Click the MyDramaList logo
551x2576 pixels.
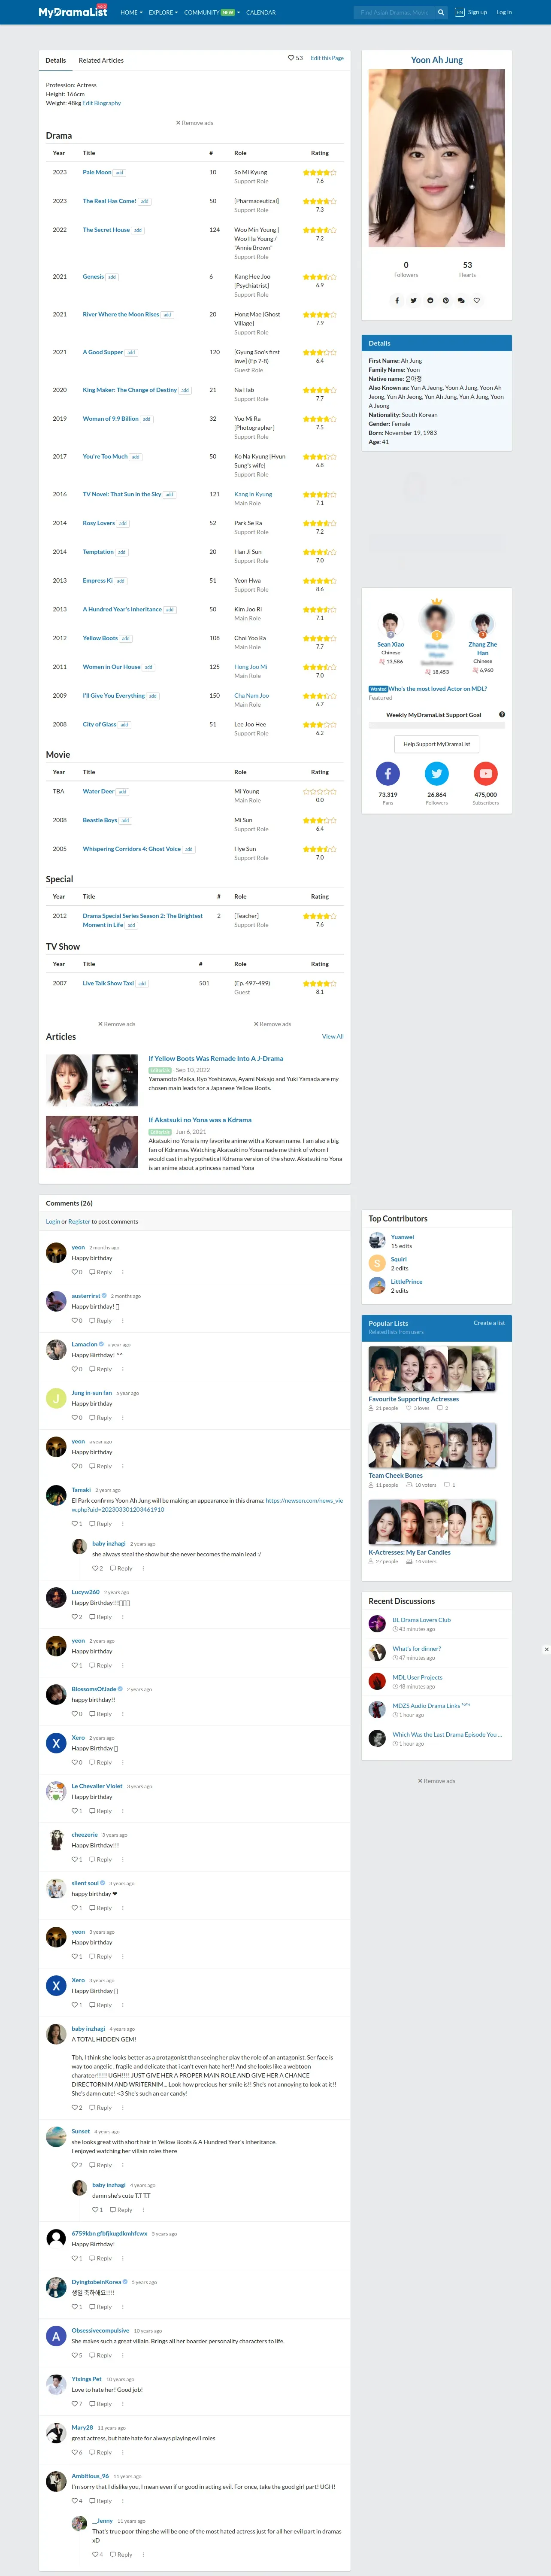[73, 12]
